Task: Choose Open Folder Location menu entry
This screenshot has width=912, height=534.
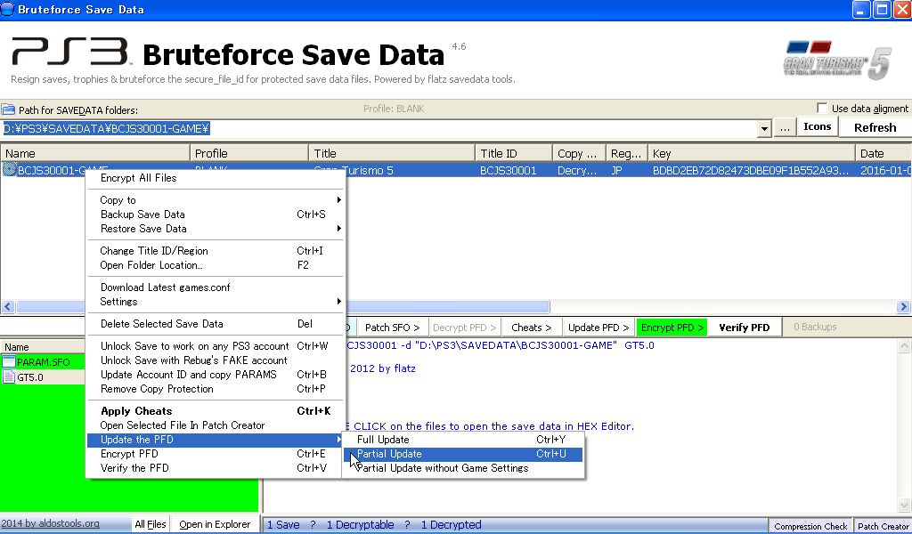Action: 216,265
